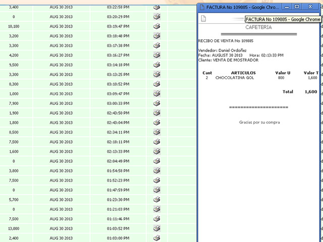Click the 5,700 amount cell
This screenshot has height=242, width=323.
pyautogui.click(x=14, y=200)
